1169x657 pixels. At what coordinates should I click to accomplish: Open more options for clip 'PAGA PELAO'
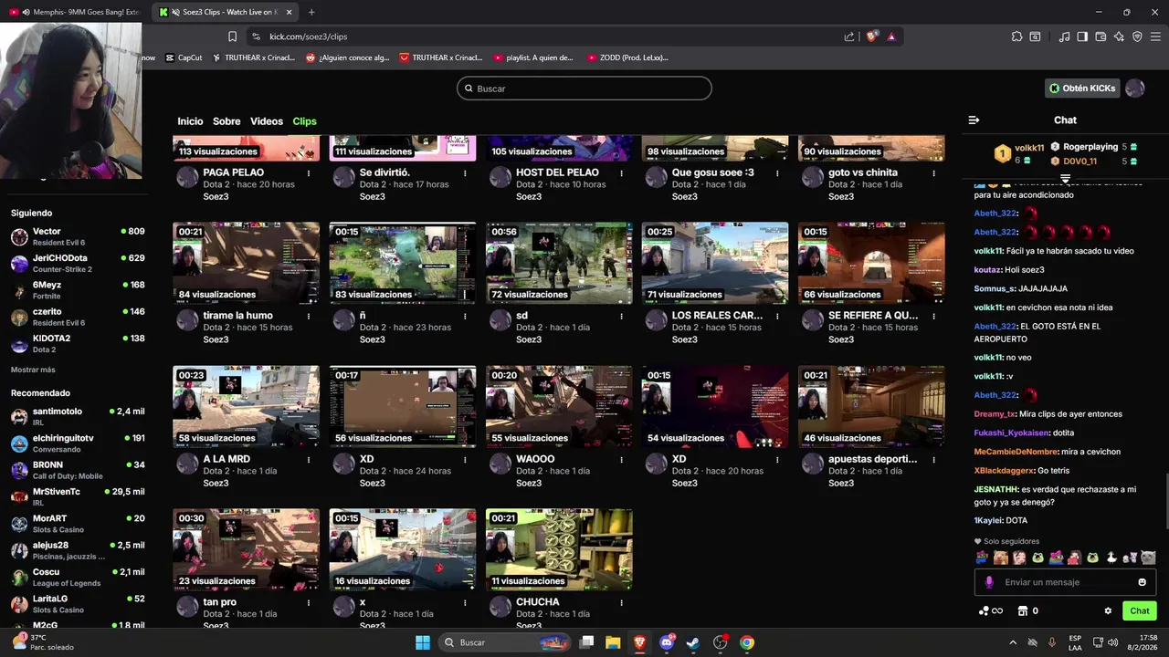tap(309, 172)
